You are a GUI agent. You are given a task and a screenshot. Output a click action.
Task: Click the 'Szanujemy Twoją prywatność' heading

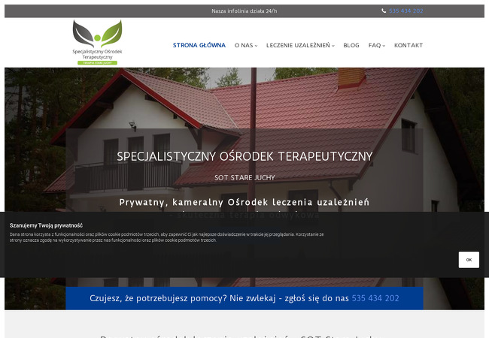[46, 225]
